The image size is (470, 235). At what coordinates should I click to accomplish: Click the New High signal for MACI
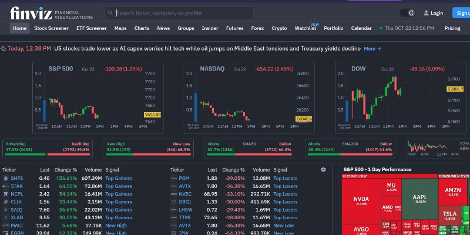pyautogui.click(x=116, y=226)
